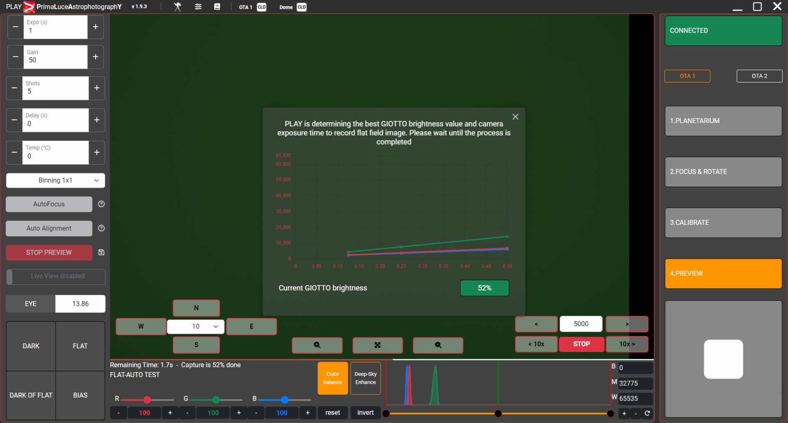Open Auto Alignment help question mark
The image size is (788, 423).
101,228
